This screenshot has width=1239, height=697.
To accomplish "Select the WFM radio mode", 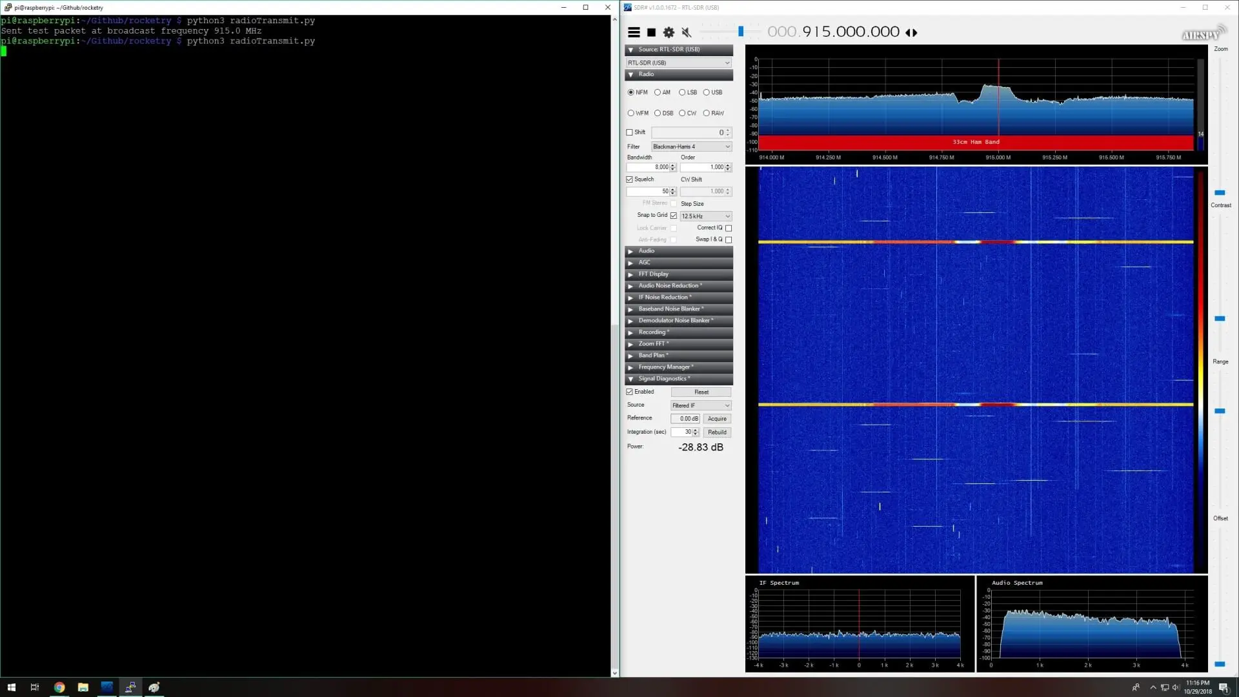I will tap(630, 113).
